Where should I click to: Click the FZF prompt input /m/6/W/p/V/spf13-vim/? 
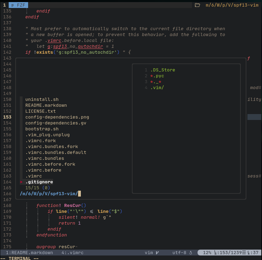pos(49,194)
